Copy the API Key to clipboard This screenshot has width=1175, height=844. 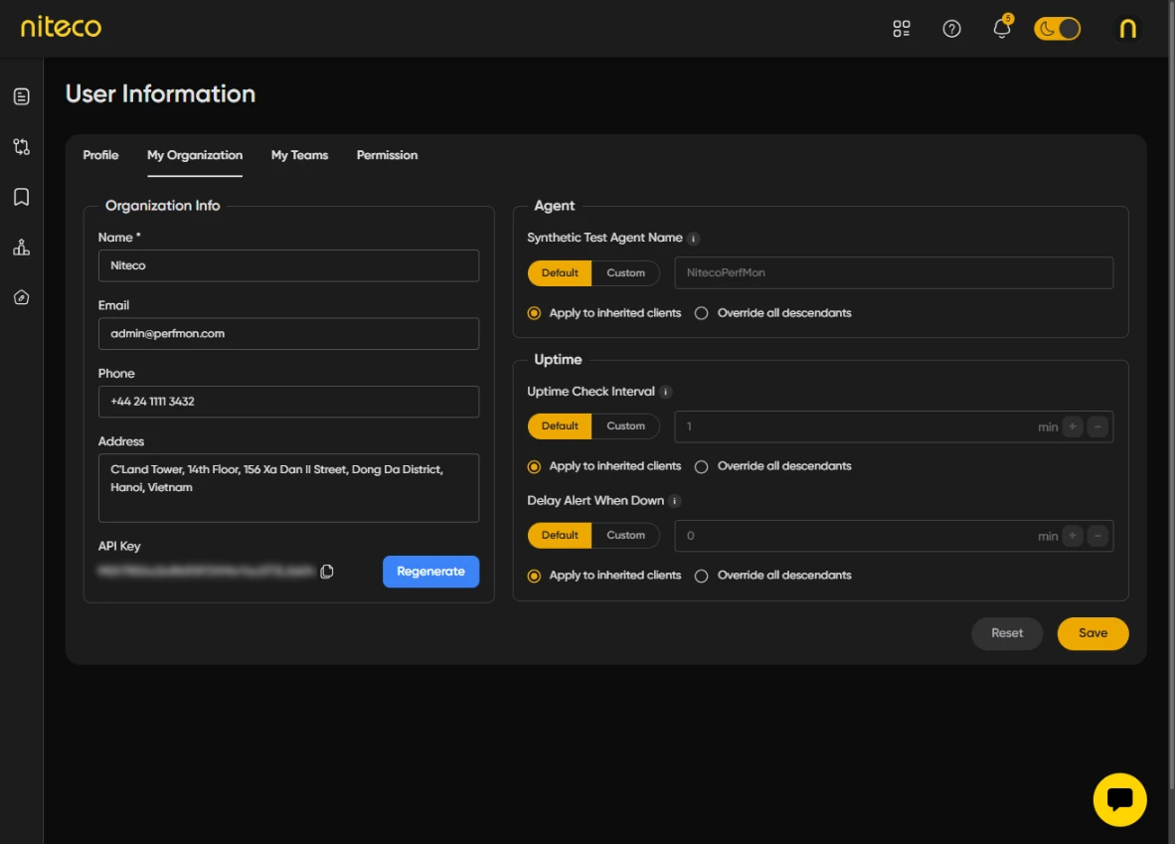pyautogui.click(x=327, y=572)
